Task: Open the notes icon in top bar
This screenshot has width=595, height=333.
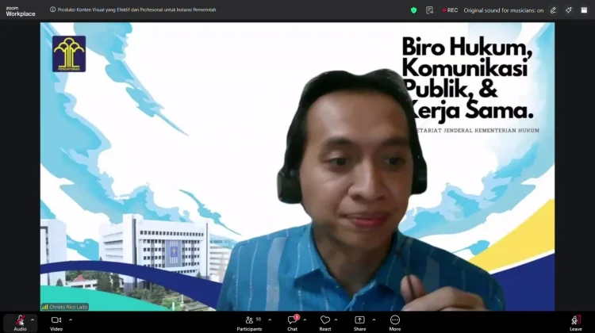Action: (429, 10)
